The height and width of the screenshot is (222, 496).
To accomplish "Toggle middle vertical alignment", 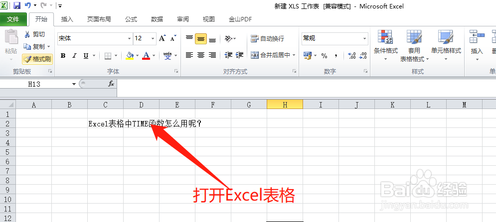I will click(201, 38).
